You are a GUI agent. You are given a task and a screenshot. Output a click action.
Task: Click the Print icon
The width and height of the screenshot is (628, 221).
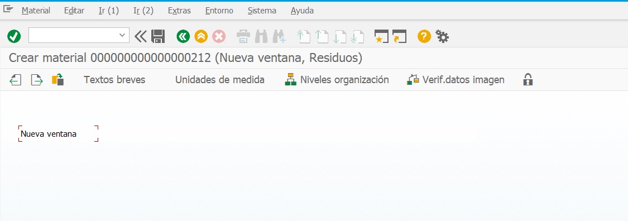coord(243,37)
